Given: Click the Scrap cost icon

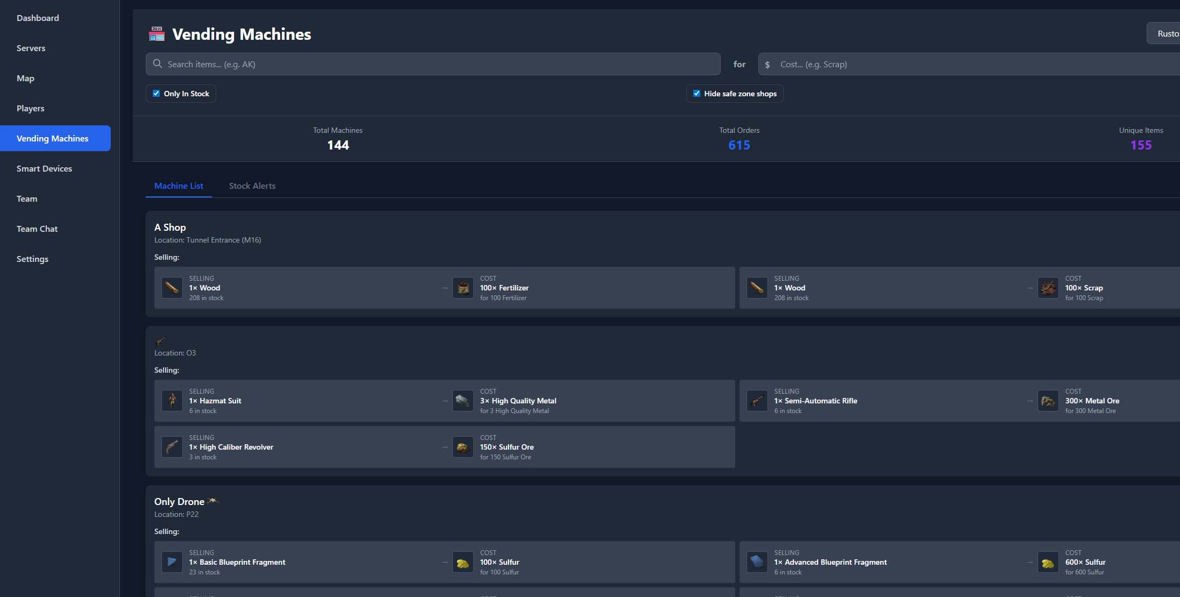Looking at the screenshot, I should 1048,288.
